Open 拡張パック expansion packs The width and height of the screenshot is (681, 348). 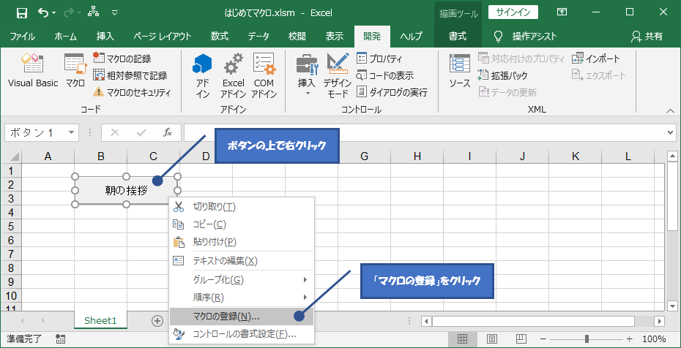(502, 75)
